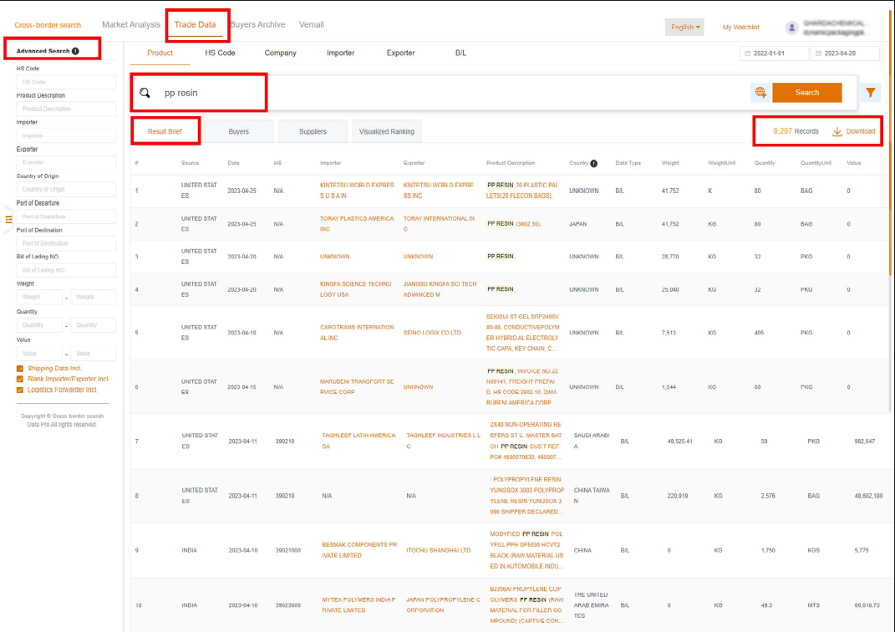
Task: Click the info icon next to Advanced Search
Action: pos(75,51)
